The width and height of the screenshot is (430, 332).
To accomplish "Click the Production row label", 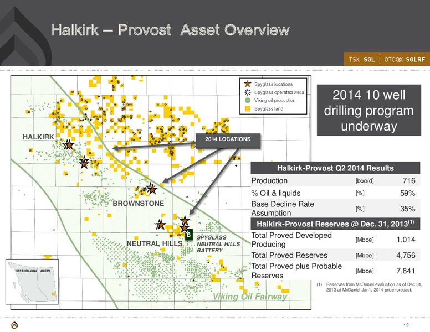I will coord(269,180).
